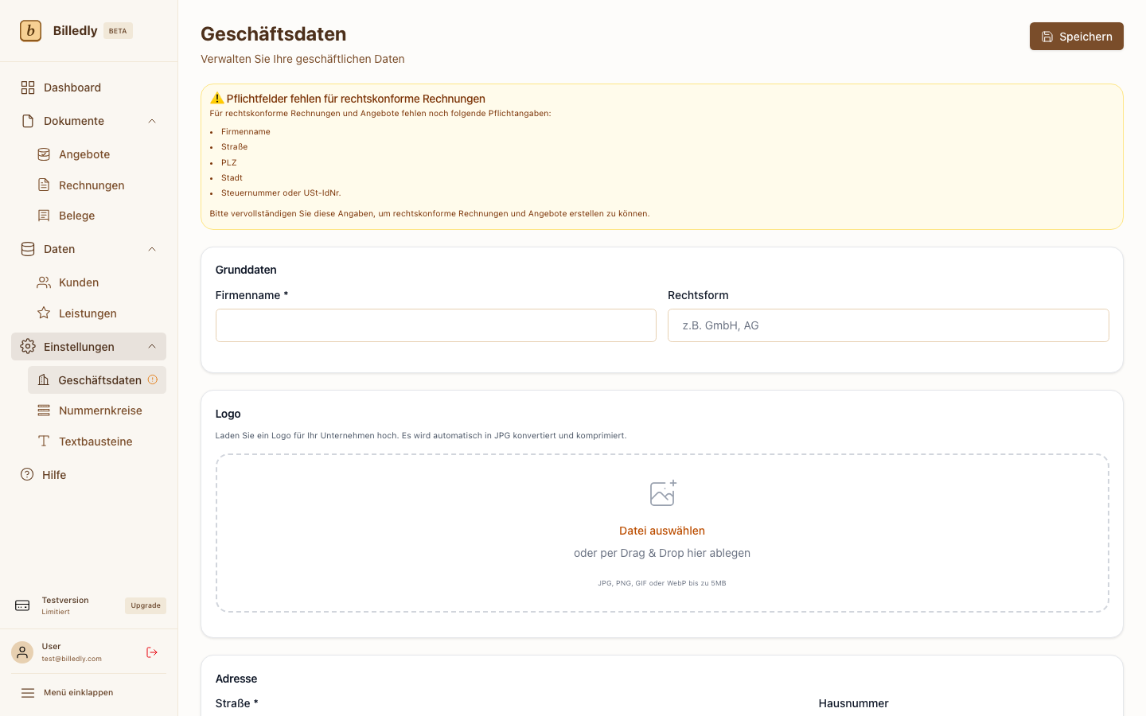This screenshot has width=1146, height=716.
Task: Click the Textbausteine text icon
Action: point(44,441)
